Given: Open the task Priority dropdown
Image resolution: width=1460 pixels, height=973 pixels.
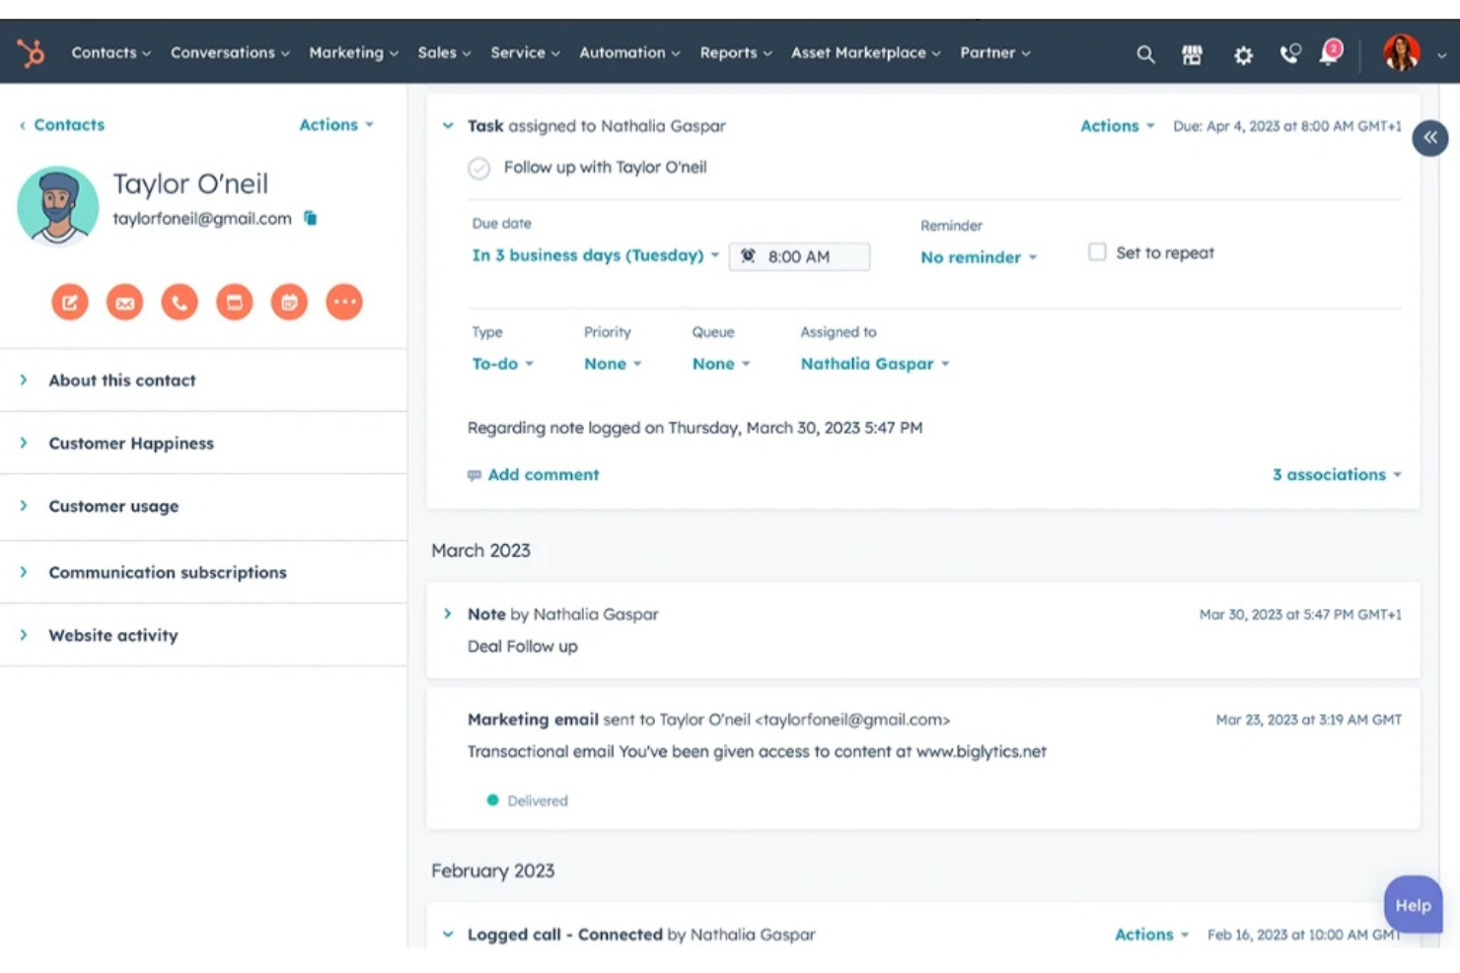Looking at the screenshot, I should pos(612,363).
